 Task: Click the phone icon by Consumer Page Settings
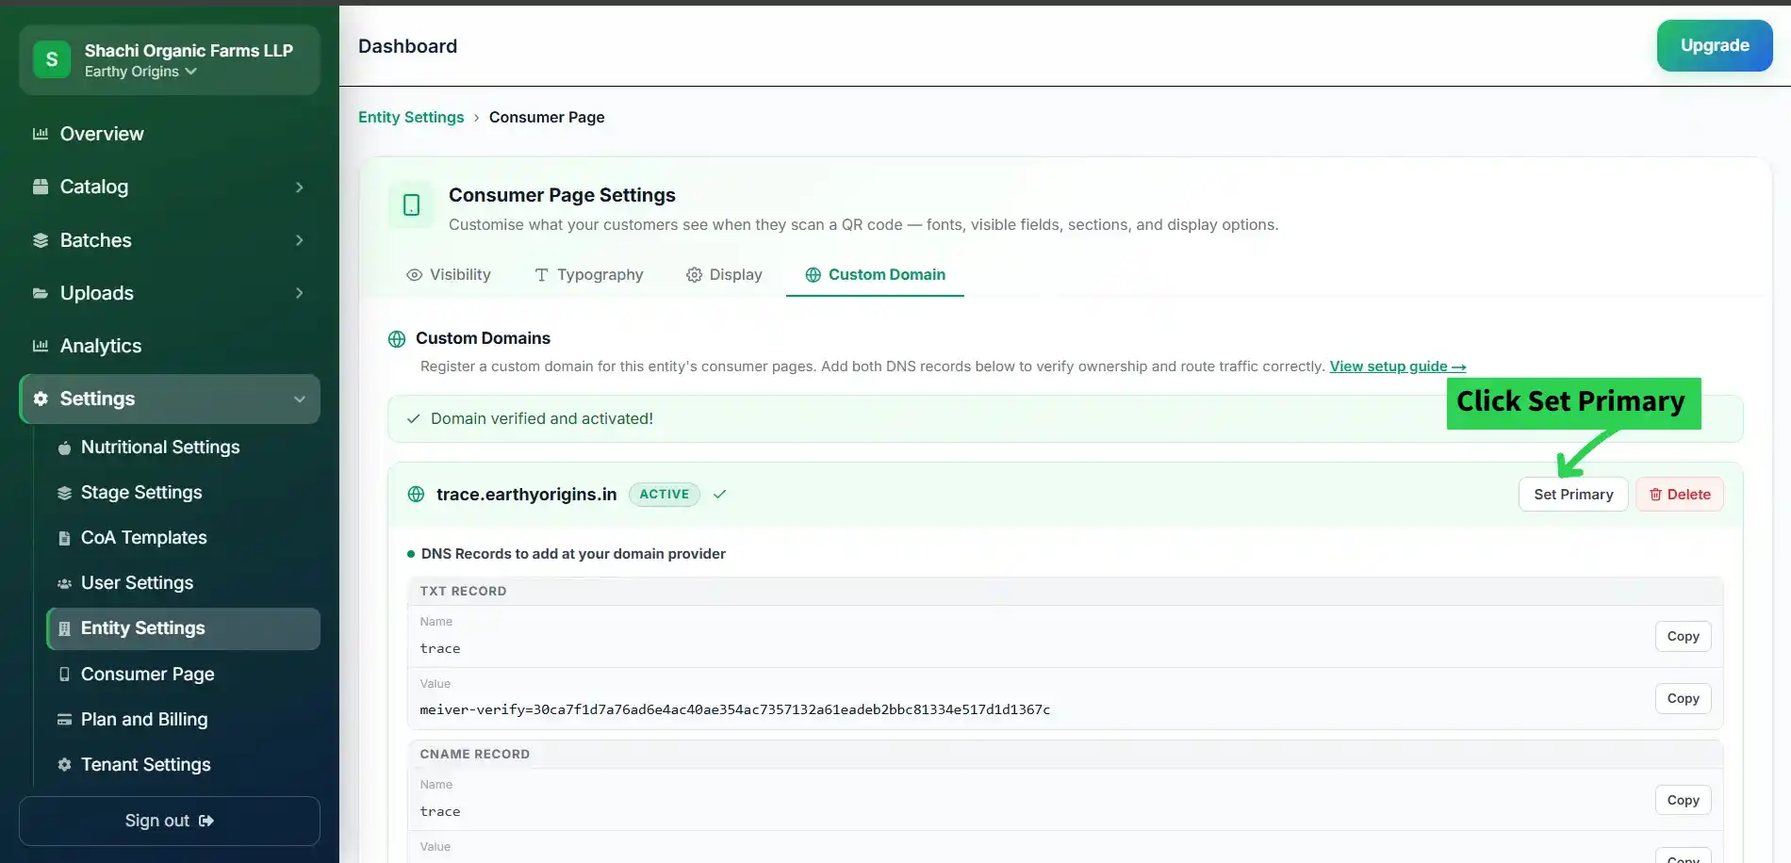pos(411,204)
